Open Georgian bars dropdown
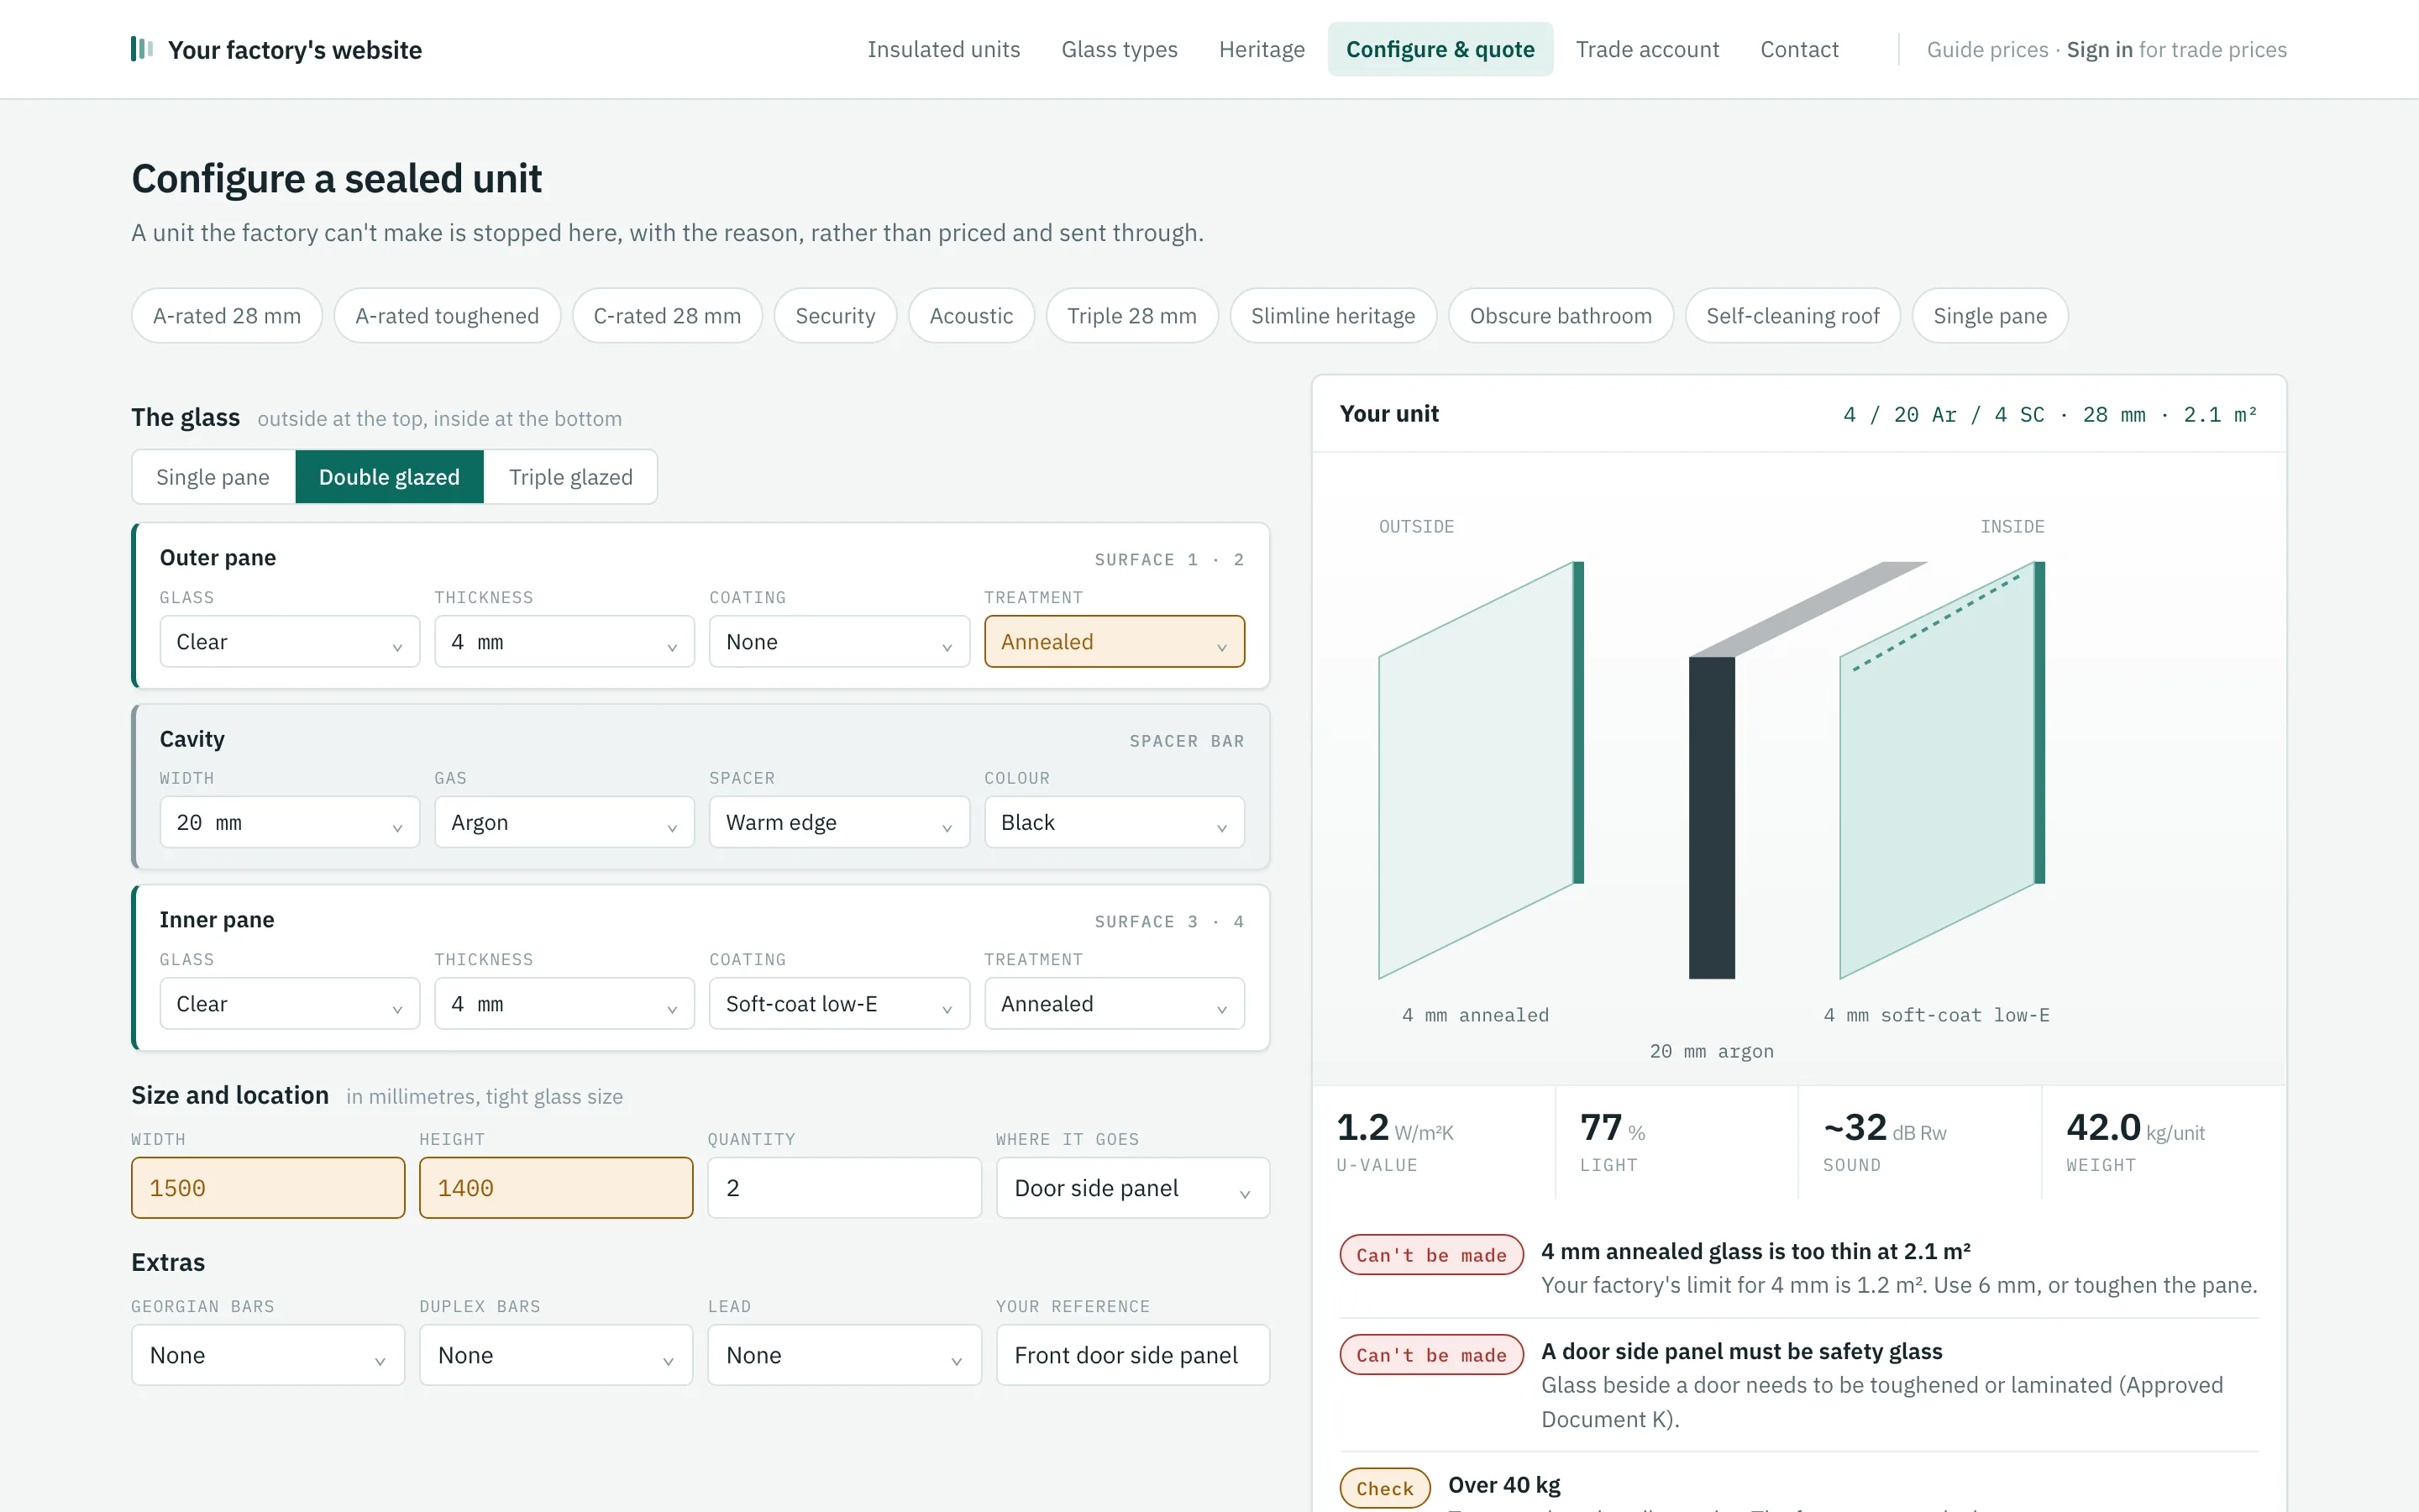 click(x=268, y=1355)
